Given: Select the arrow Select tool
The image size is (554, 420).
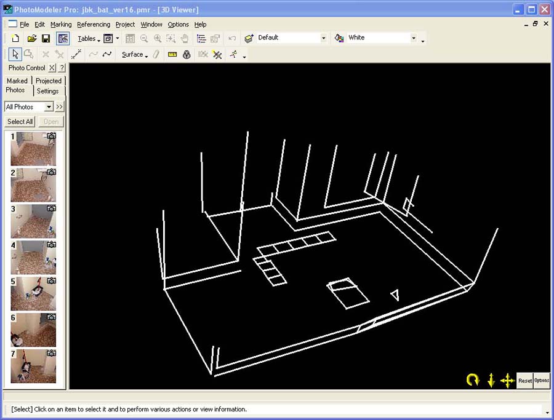Looking at the screenshot, I should [15, 54].
